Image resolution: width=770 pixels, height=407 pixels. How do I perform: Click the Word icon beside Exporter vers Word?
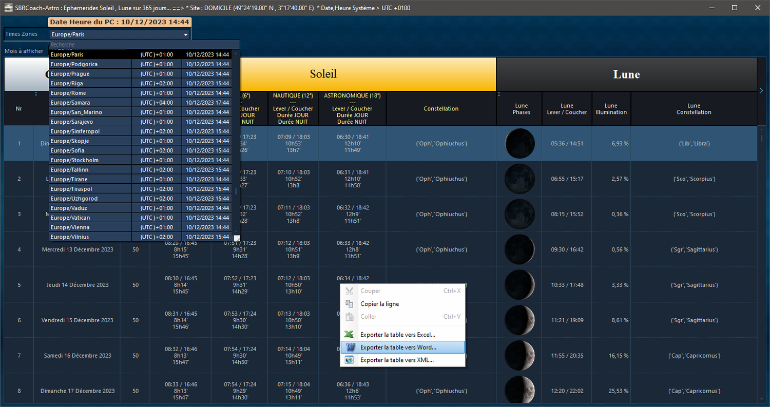pyautogui.click(x=350, y=347)
